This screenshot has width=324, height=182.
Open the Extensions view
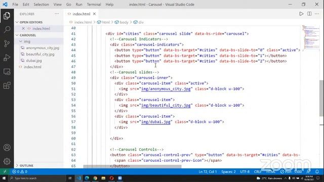point(7,85)
